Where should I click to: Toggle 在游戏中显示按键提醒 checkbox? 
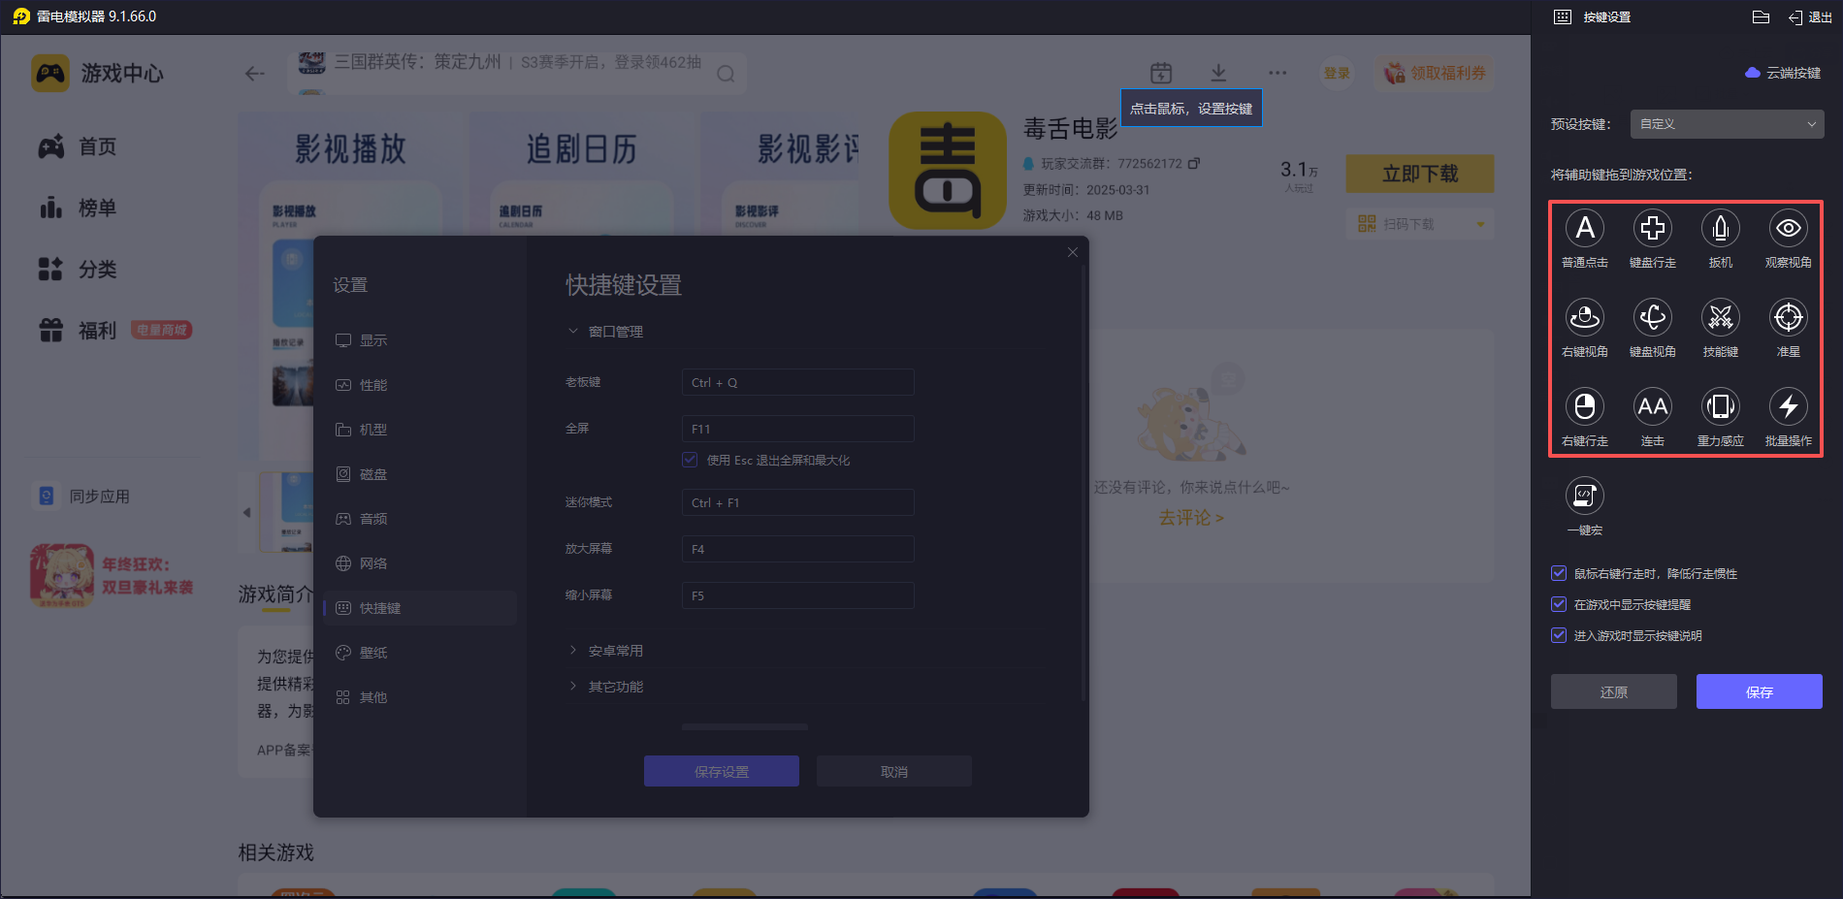(x=1559, y=605)
